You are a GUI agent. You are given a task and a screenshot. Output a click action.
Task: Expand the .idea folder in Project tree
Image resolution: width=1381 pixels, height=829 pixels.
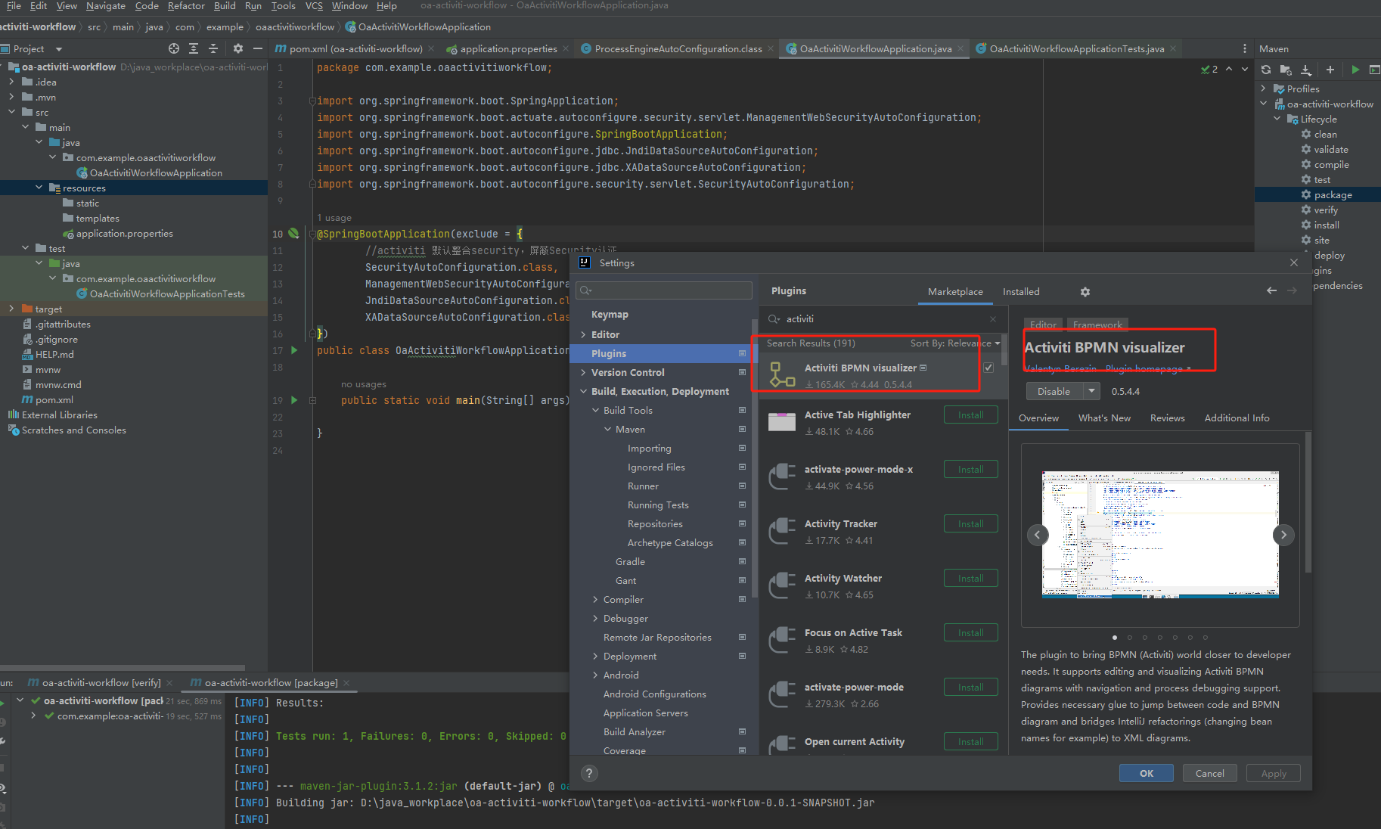click(11, 82)
